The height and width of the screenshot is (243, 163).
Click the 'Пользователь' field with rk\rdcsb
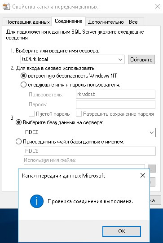(x=115, y=94)
